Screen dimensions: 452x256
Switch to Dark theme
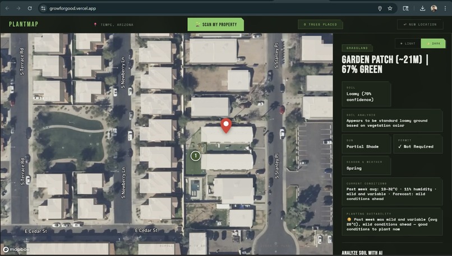pyautogui.click(x=433, y=44)
